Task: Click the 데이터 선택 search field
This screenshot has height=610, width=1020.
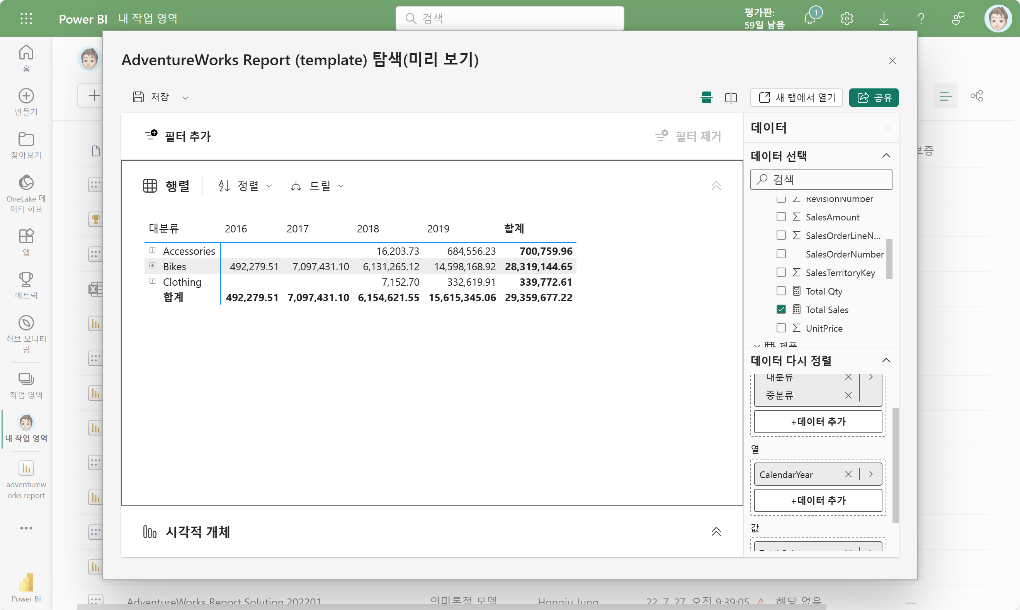Action: 821,180
